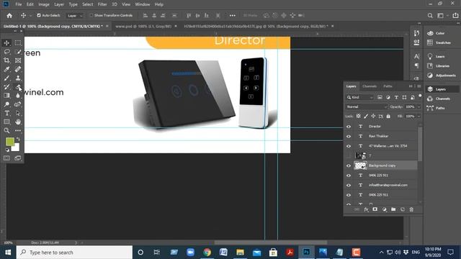The height and width of the screenshot is (259, 461).
Task: Hide the info email text layer
Action: pos(349,186)
